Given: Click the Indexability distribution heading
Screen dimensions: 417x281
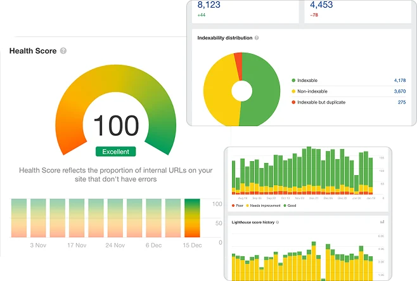Looking at the screenshot, I should pyautogui.click(x=225, y=38).
